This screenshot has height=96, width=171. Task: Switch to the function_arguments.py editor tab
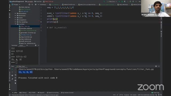[107, 5]
